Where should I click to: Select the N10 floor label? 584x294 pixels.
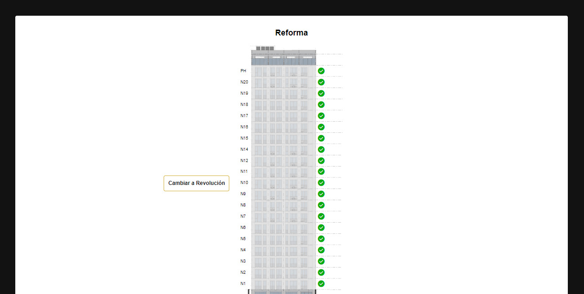point(244,183)
